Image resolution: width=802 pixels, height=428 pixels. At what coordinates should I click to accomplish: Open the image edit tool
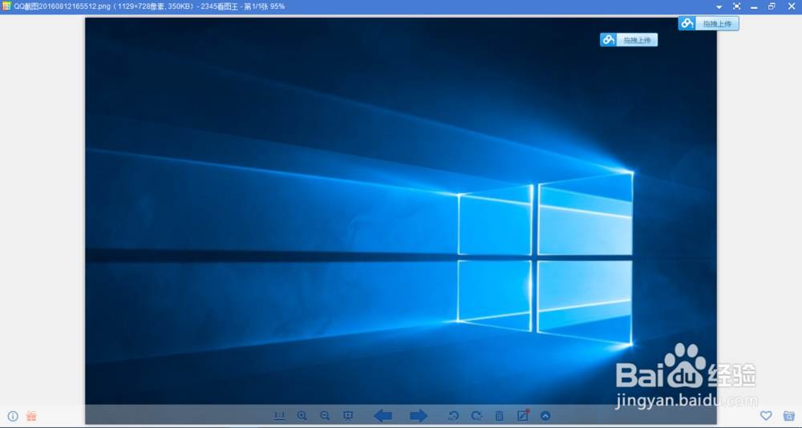pyautogui.click(x=522, y=415)
